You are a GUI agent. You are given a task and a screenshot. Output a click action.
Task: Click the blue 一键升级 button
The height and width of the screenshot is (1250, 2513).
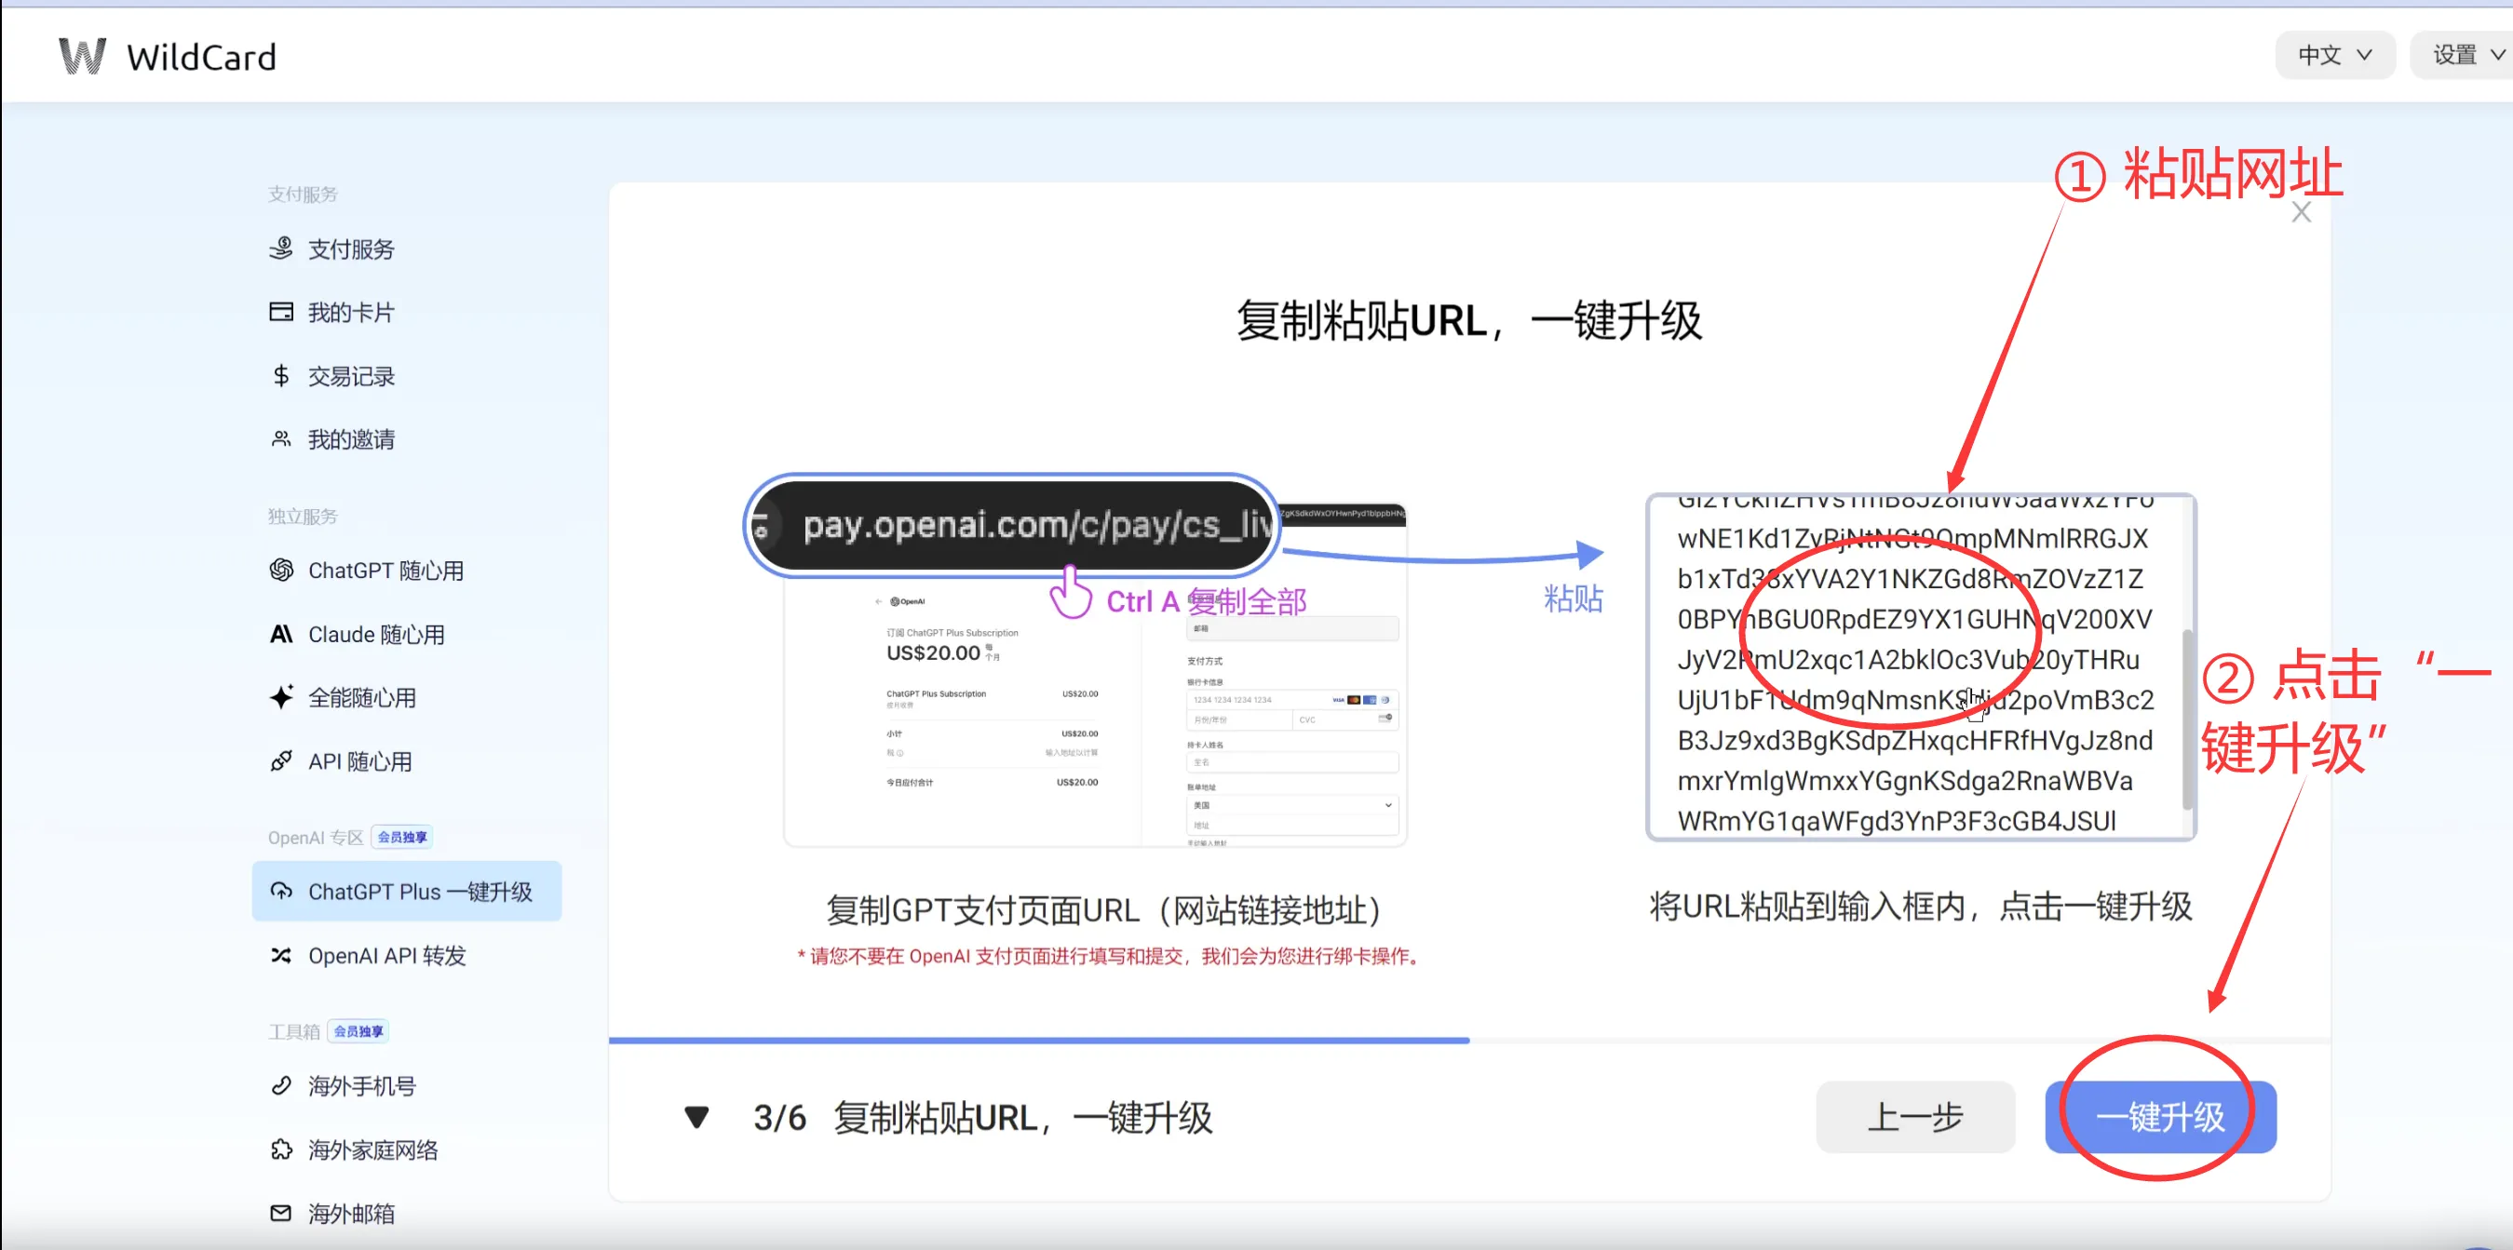click(2160, 1116)
